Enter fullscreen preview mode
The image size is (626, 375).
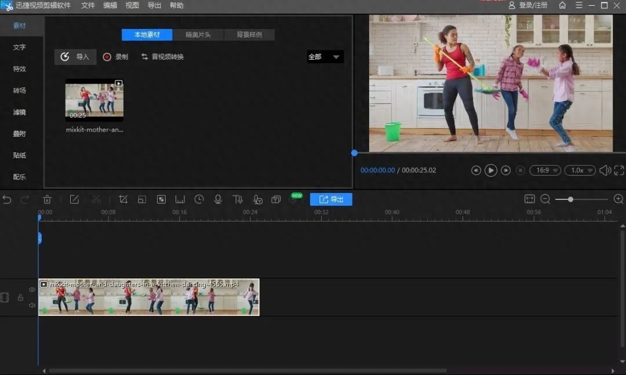click(619, 170)
